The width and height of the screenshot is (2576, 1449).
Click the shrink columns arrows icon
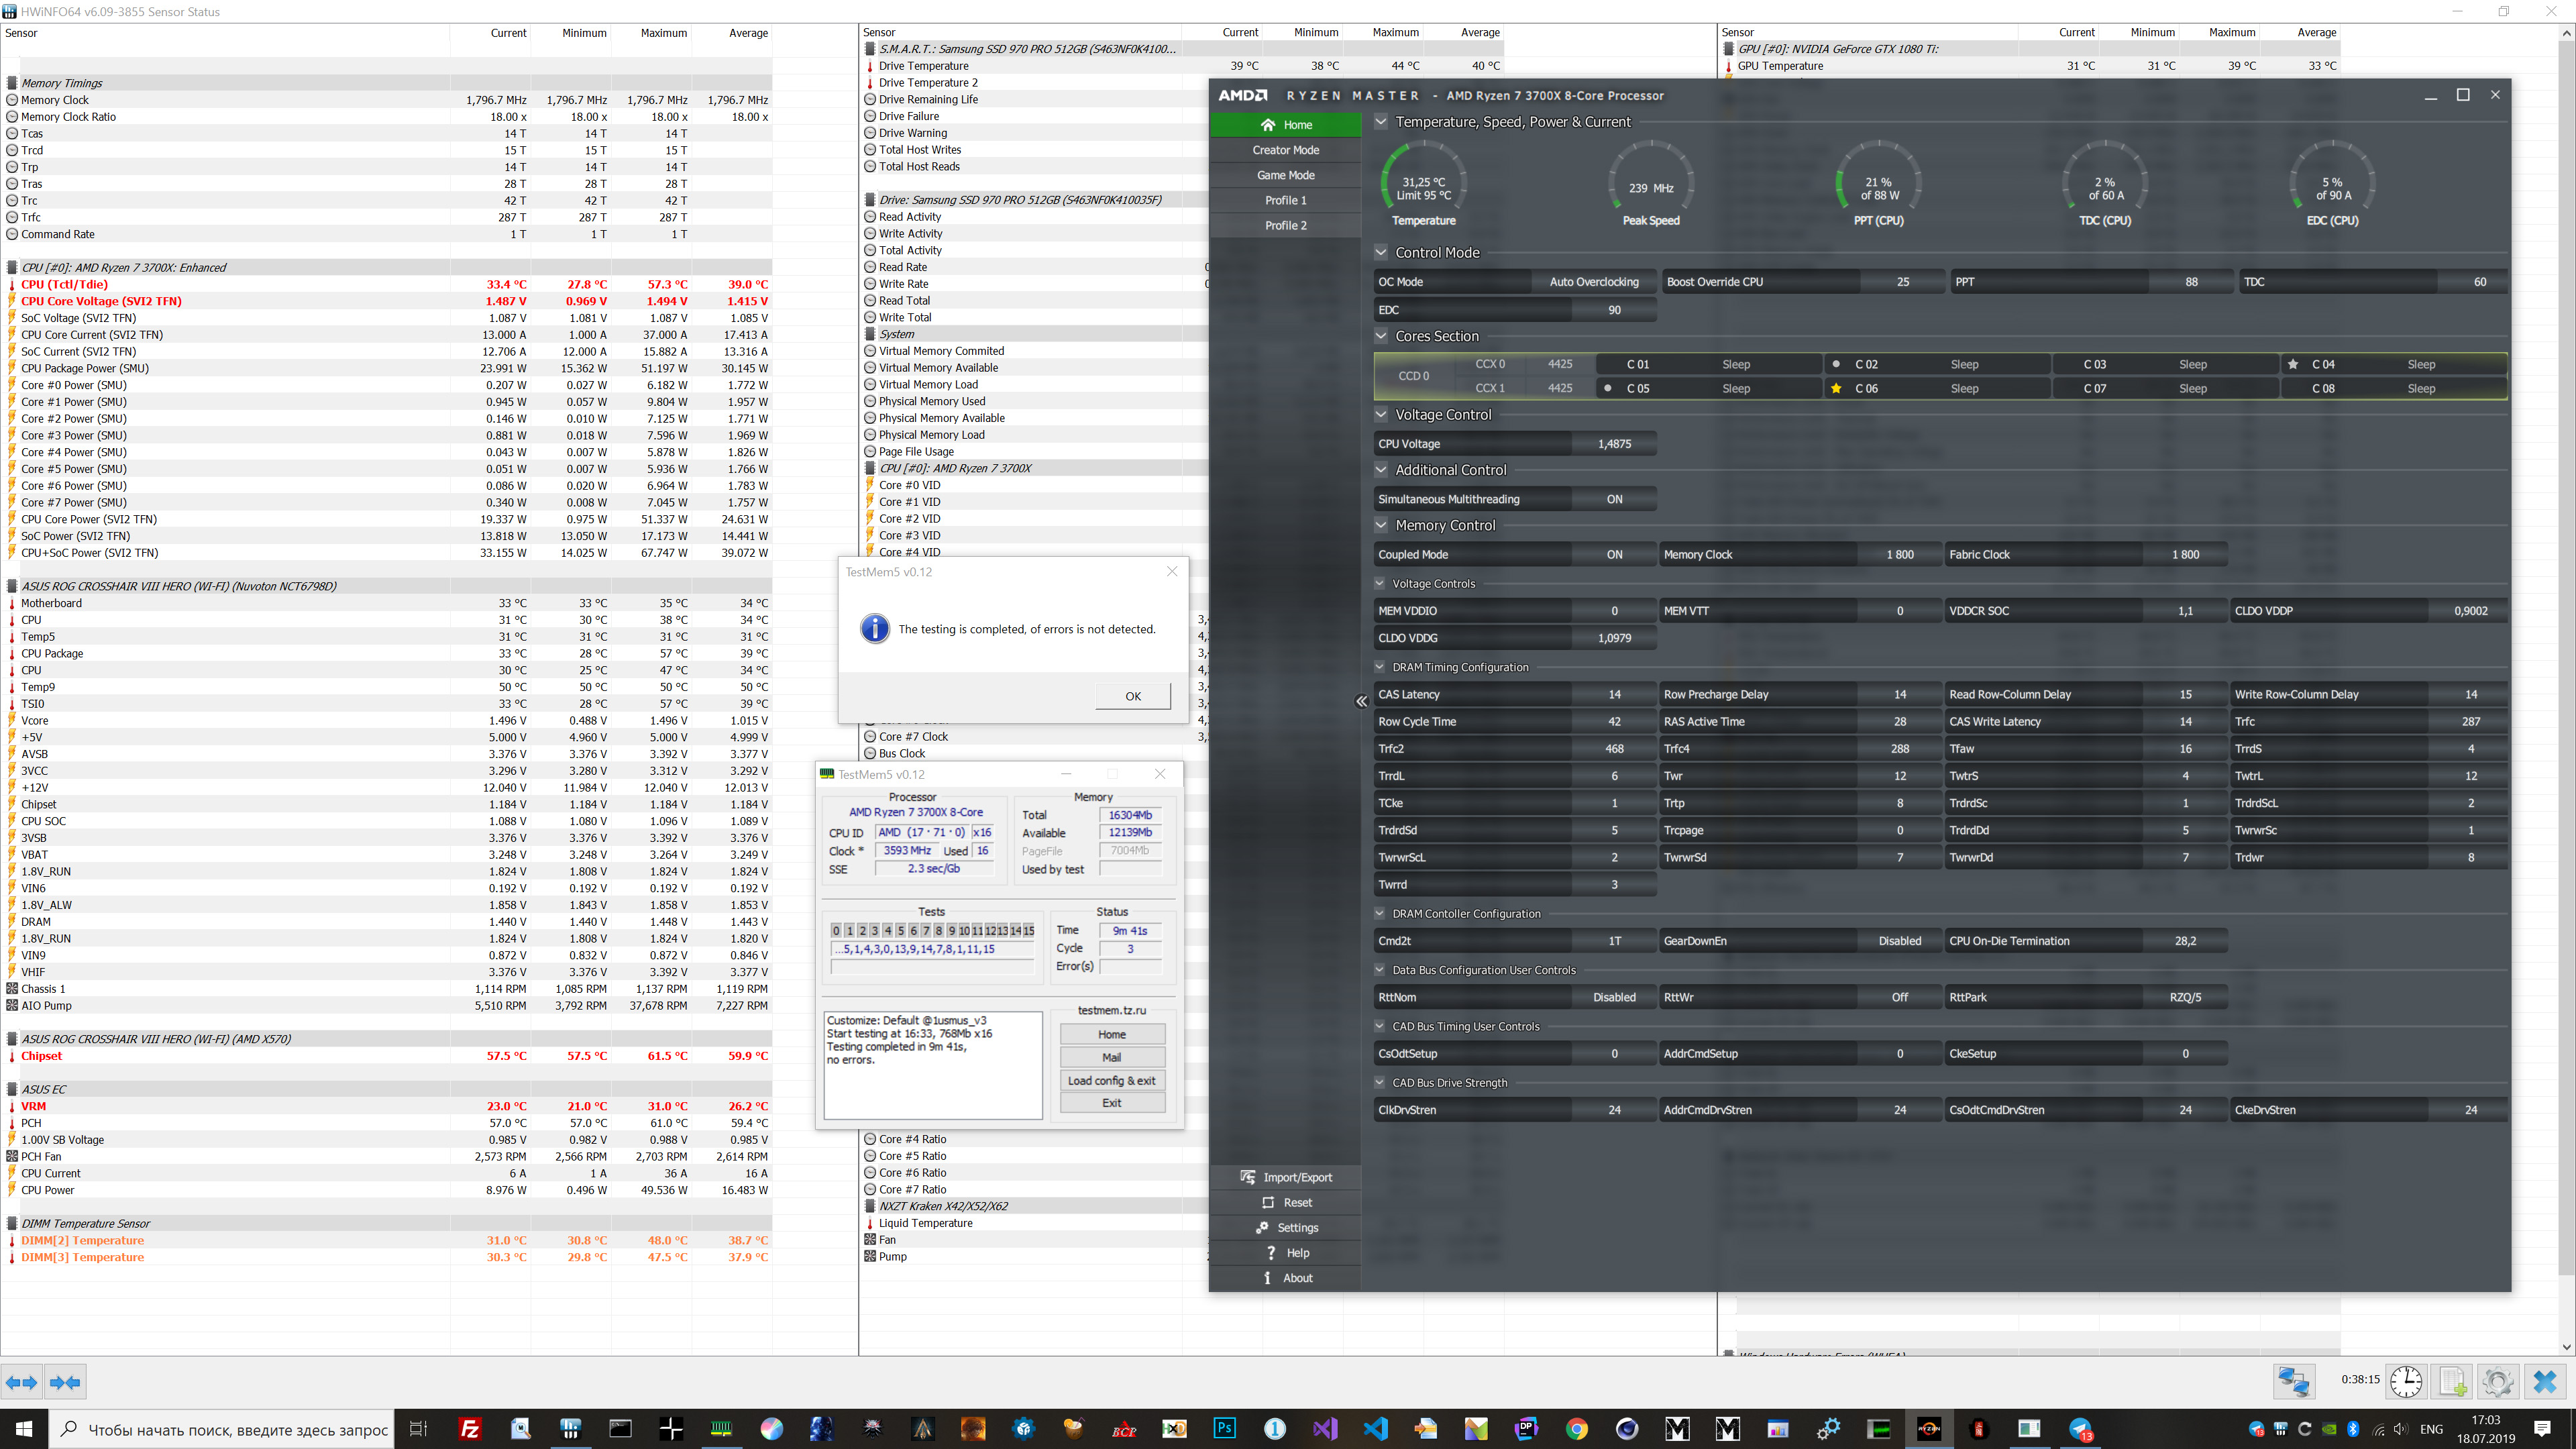tap(65, 1382)
